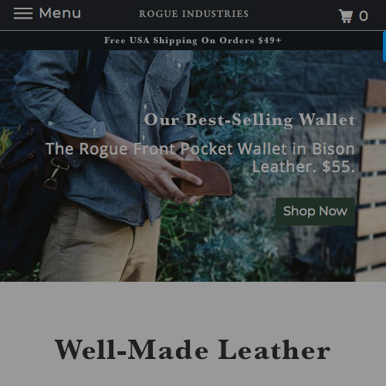Open Free USA Shipping banner
386x386 pixels.
[193, 40]
